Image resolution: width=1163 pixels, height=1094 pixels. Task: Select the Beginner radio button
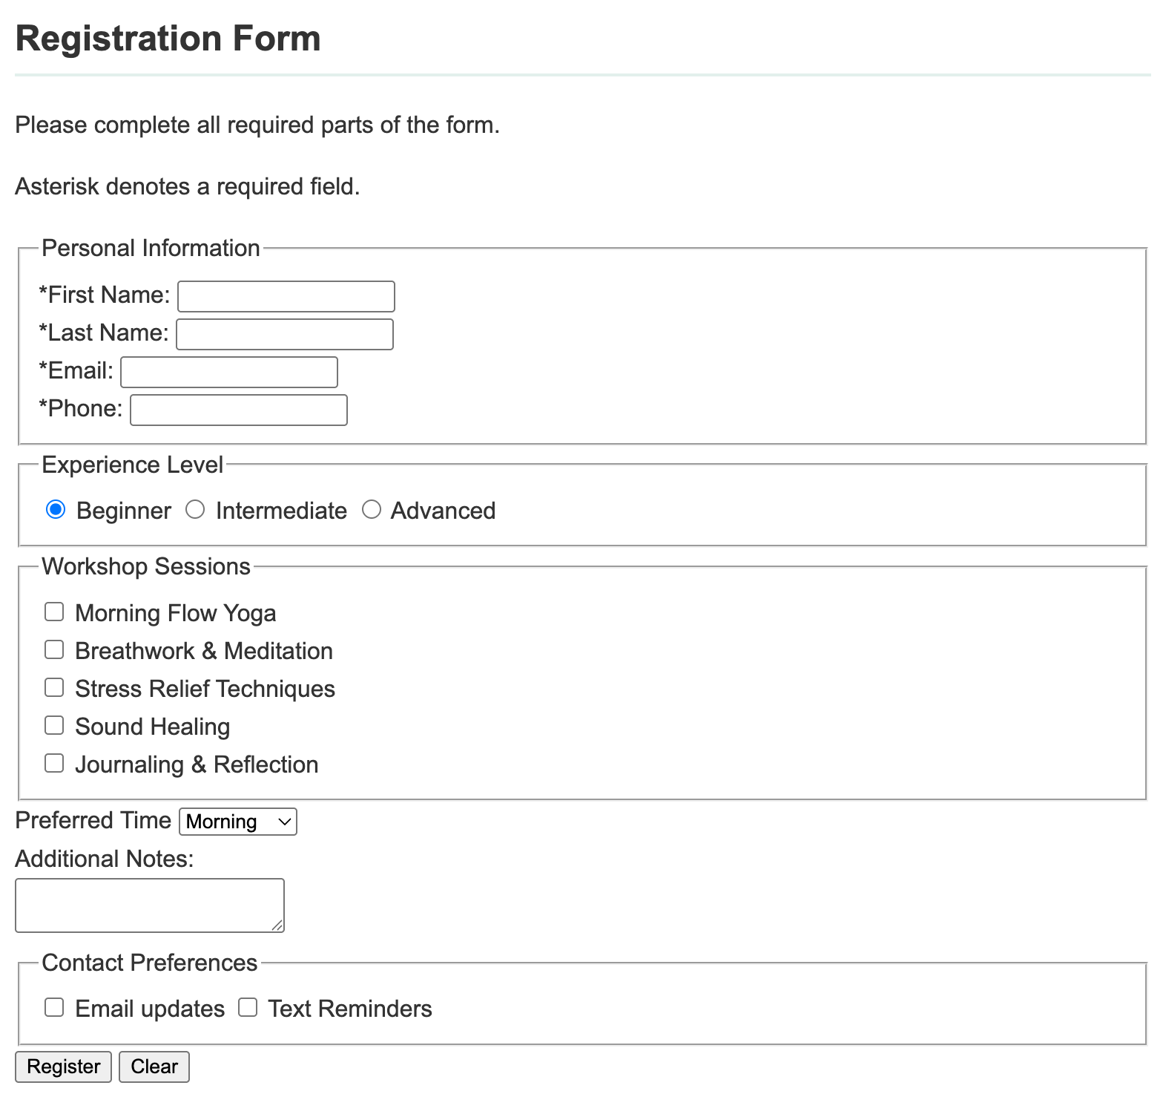tap(56, 510)
